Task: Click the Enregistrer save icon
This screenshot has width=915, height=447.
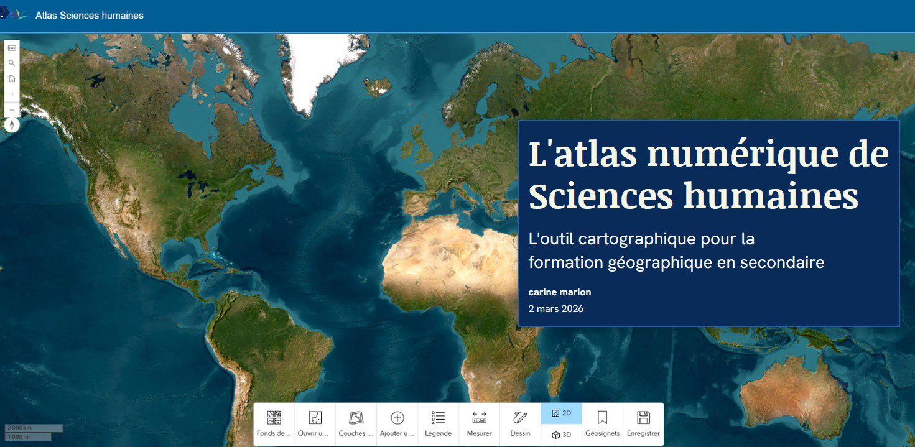Action: coord(643,423)
